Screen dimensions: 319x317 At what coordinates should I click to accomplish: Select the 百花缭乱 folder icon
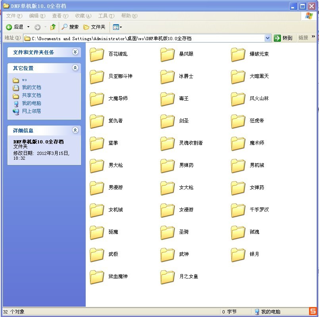[x=97, y=54]
